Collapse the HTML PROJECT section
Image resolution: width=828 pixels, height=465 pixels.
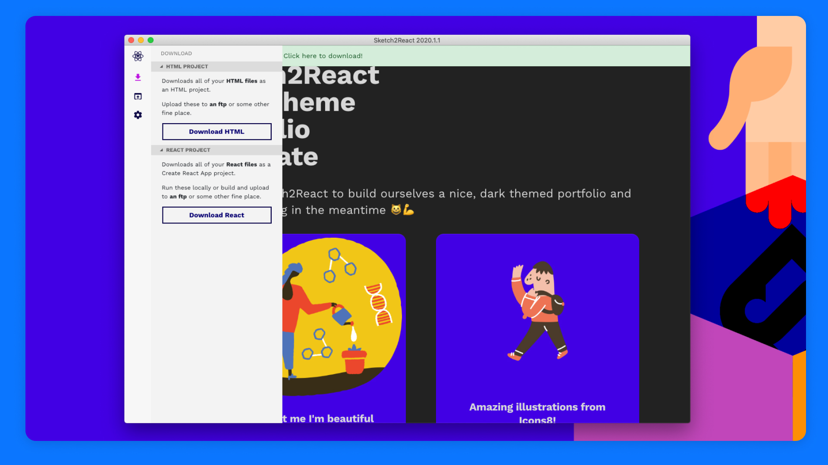coord(216,66)
